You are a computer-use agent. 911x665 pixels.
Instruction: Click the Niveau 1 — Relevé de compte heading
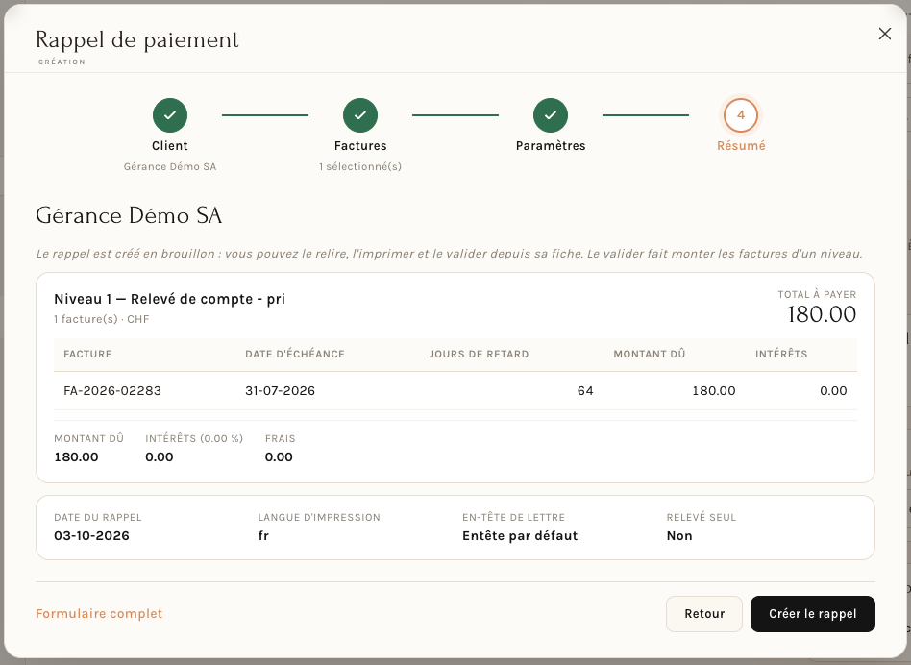point(170,299)
